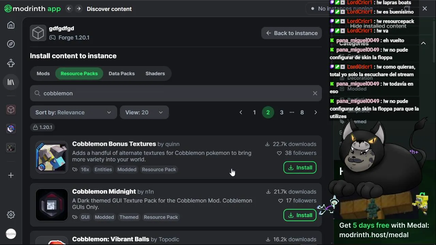Click the Forge 1.20.1 label
436x245 pixels.
(74, 37)
